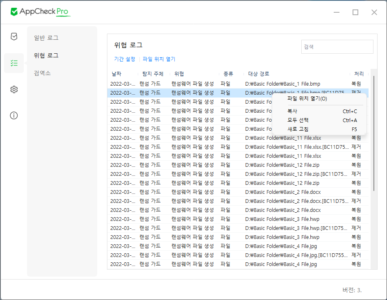Select 복사 in the context menu

(x=293, y=111)
